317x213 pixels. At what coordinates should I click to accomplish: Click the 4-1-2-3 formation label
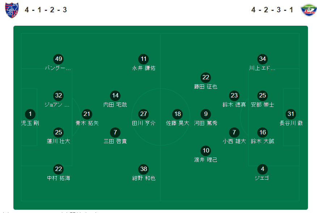pyautogui.click(x=46, y=10)
